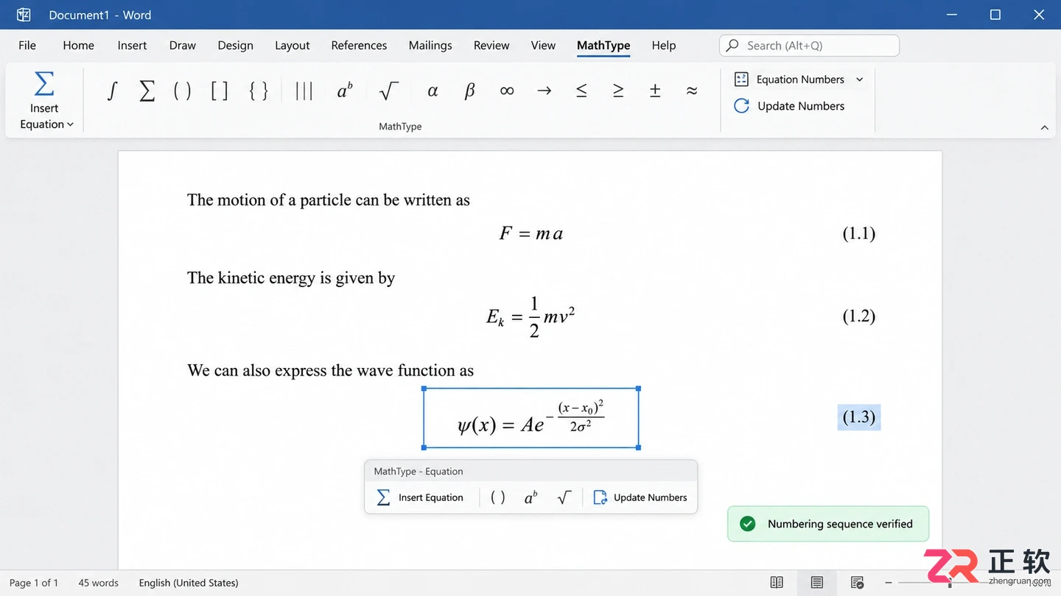Open the File menu
Viewport: 1061px width, 596px height.
(27, 46)
